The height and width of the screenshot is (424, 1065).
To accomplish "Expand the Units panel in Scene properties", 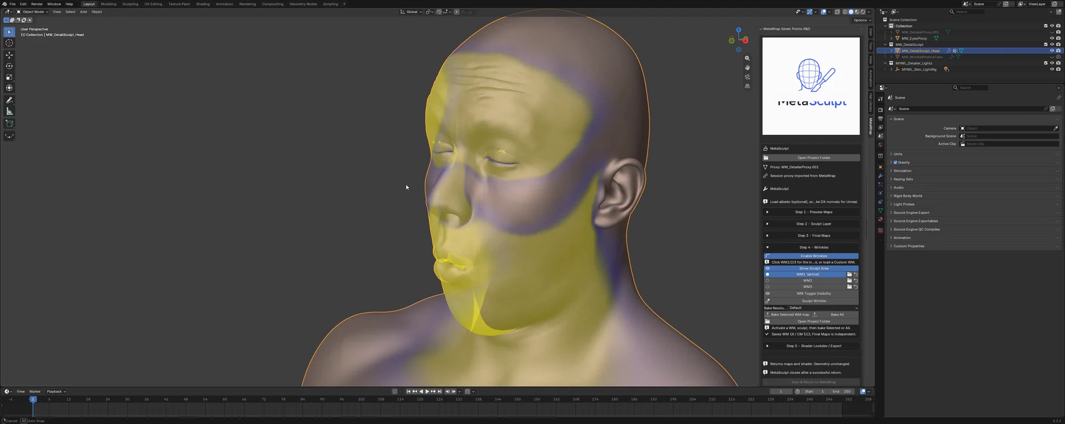I will (973, 154).
